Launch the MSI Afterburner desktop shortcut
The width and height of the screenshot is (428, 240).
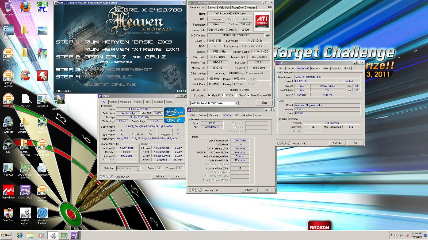click(42, 125)
